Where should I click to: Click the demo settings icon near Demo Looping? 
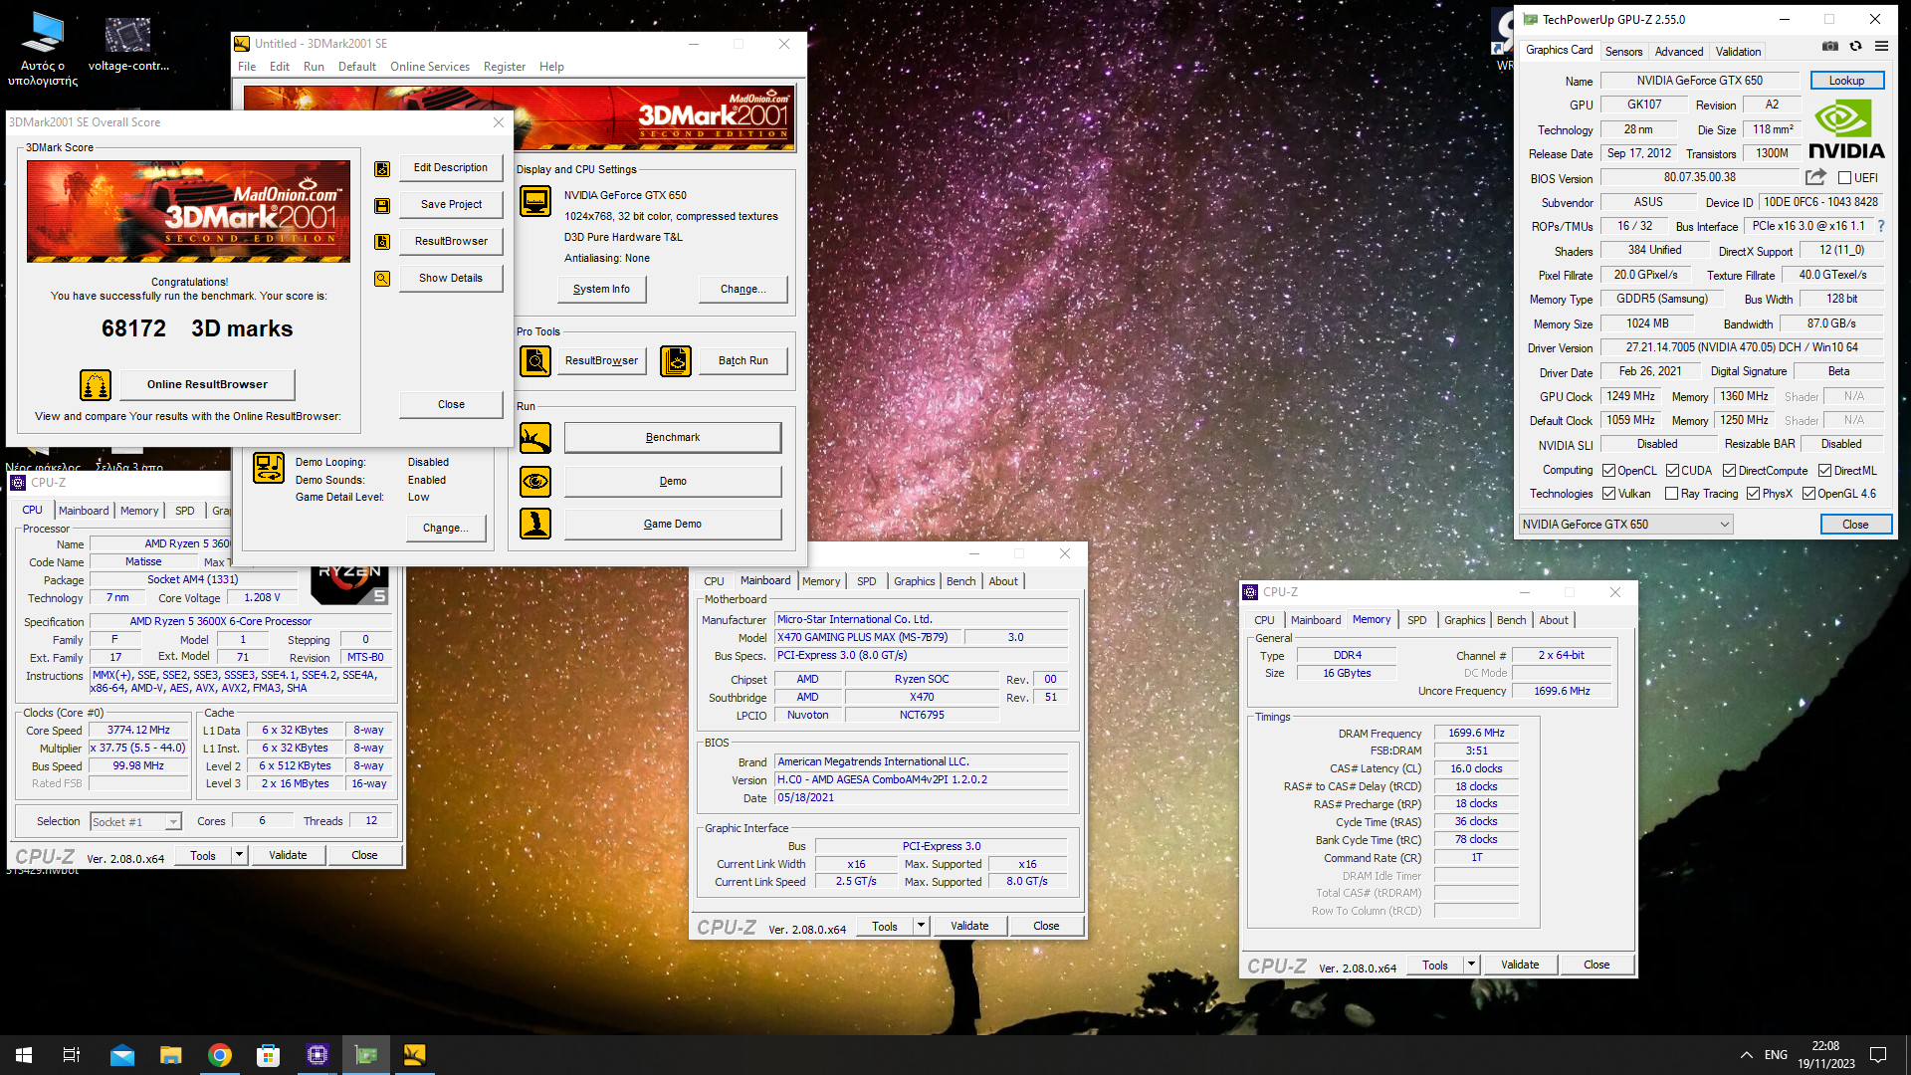(269, 467)
